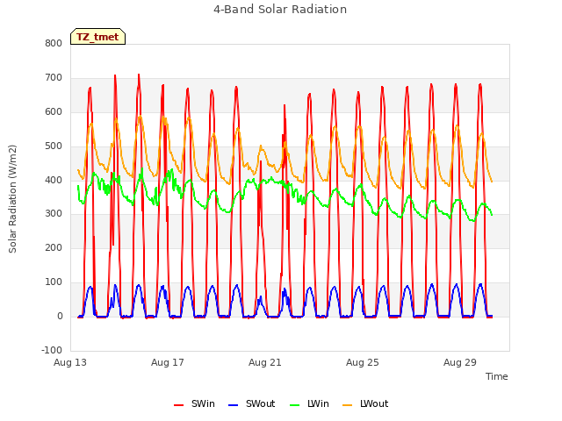Click the Aug 21 x-axis tick label
The height and width of the screenshot is (421, 562).
[265, 362]
